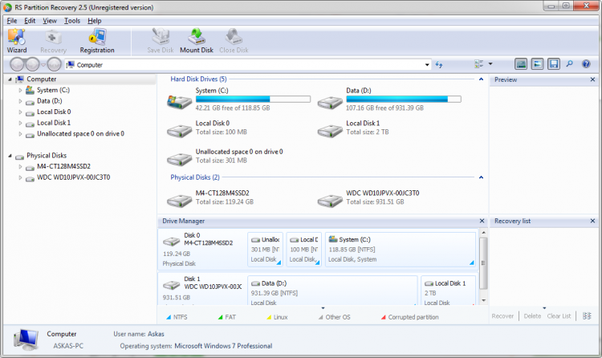Collapse the Physical Disks group in main pane
This screenshot has width=602, height=358.
[481, 177]
